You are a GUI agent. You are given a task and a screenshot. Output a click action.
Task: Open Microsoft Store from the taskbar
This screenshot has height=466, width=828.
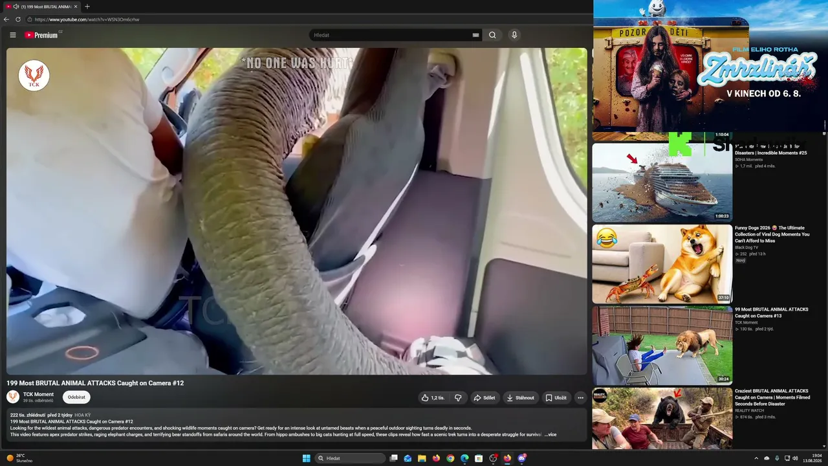pyautogui.click(x=479, y=458)
